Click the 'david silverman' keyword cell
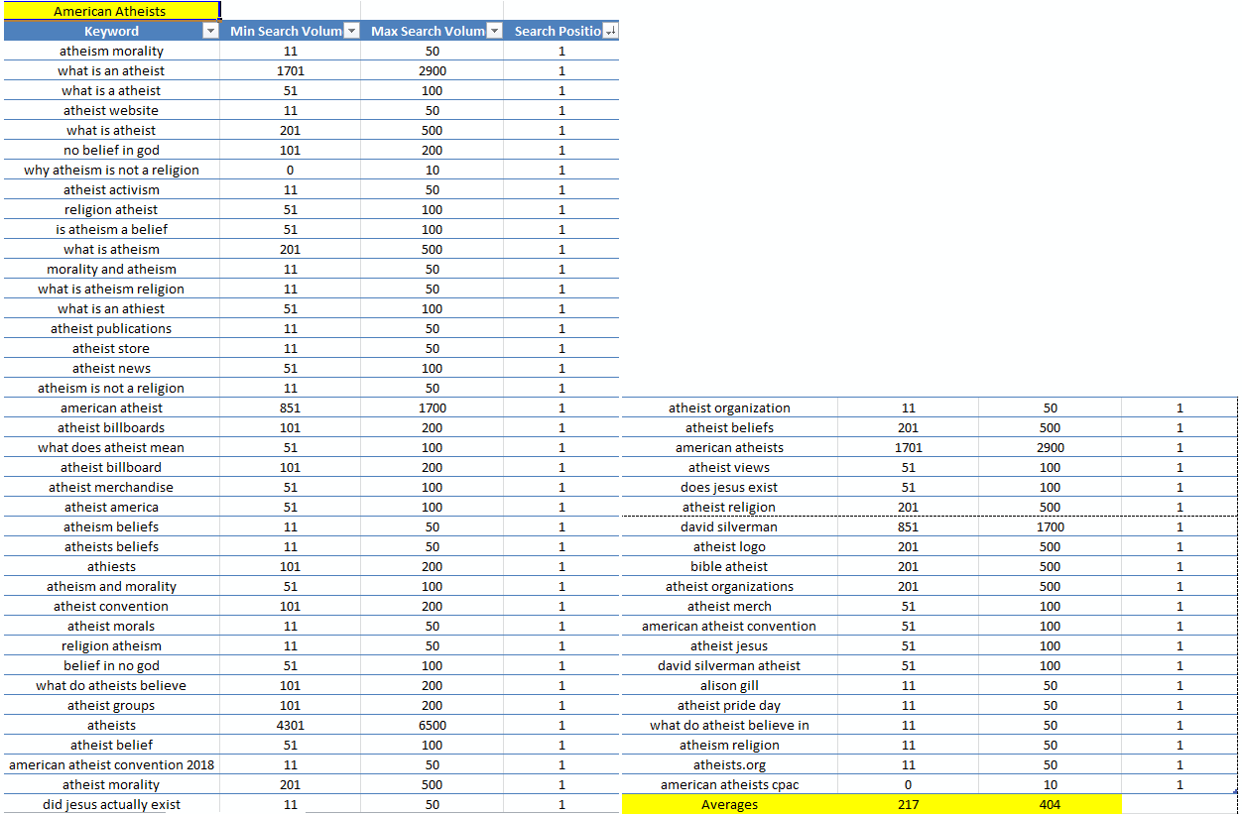This screenshot has height=814, width=1242. [x=729, y=526]
